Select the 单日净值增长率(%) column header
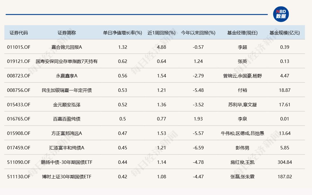312x195 pixels. 122,33
